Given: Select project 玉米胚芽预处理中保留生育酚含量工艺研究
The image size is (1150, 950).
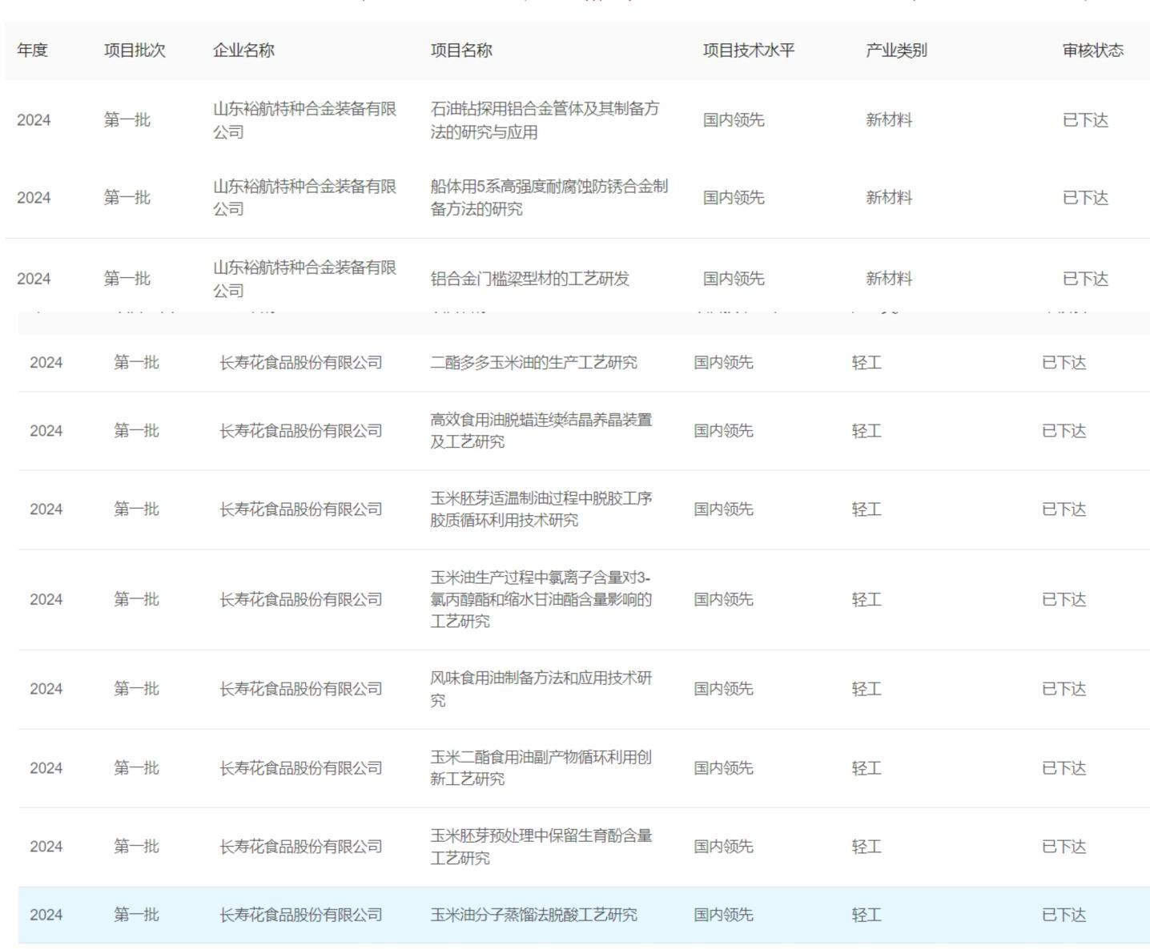Looking at the screenshot, I should 541,847.
